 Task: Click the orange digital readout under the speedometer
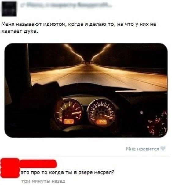point(102,122)
